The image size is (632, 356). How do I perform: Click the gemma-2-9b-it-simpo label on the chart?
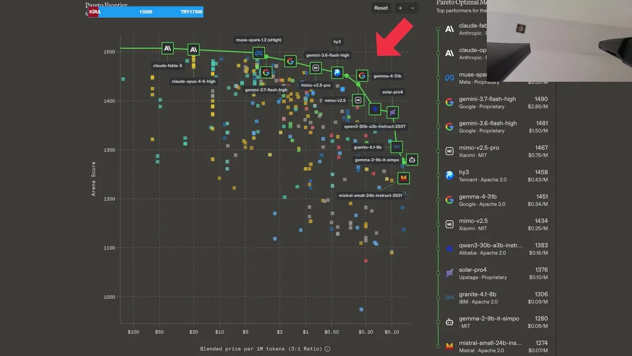pos(377,160)
